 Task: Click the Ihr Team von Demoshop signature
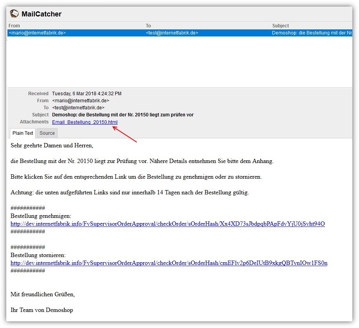click(42, 310)
